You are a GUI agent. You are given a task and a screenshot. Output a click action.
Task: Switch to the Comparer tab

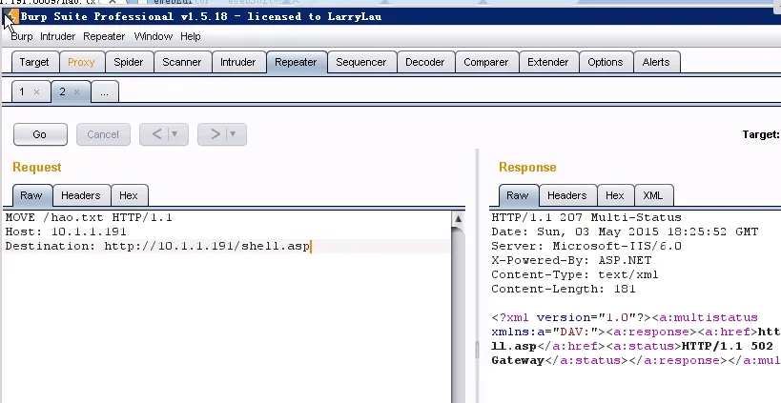(x=485, y=62)
